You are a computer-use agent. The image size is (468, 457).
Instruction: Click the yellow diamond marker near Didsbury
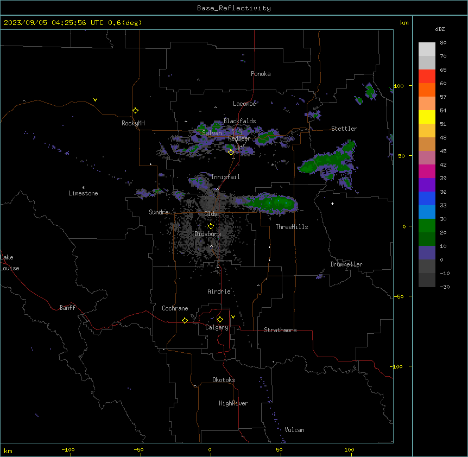tap(211, 226)
